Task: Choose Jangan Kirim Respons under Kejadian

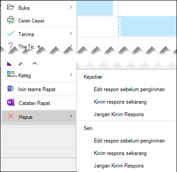Action: point(118,114)
